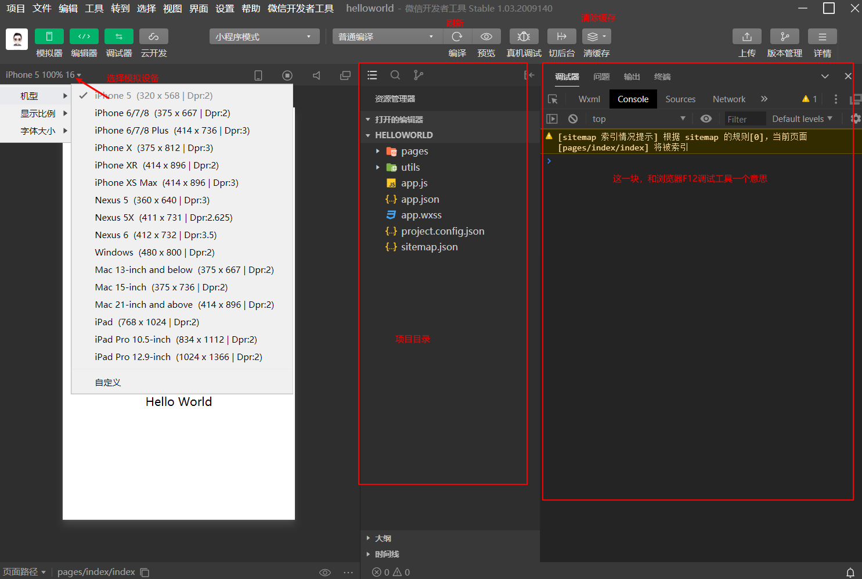Toggle the 模拟器 simulator panel button
The image size is (862, 579).
coord(49,37)
